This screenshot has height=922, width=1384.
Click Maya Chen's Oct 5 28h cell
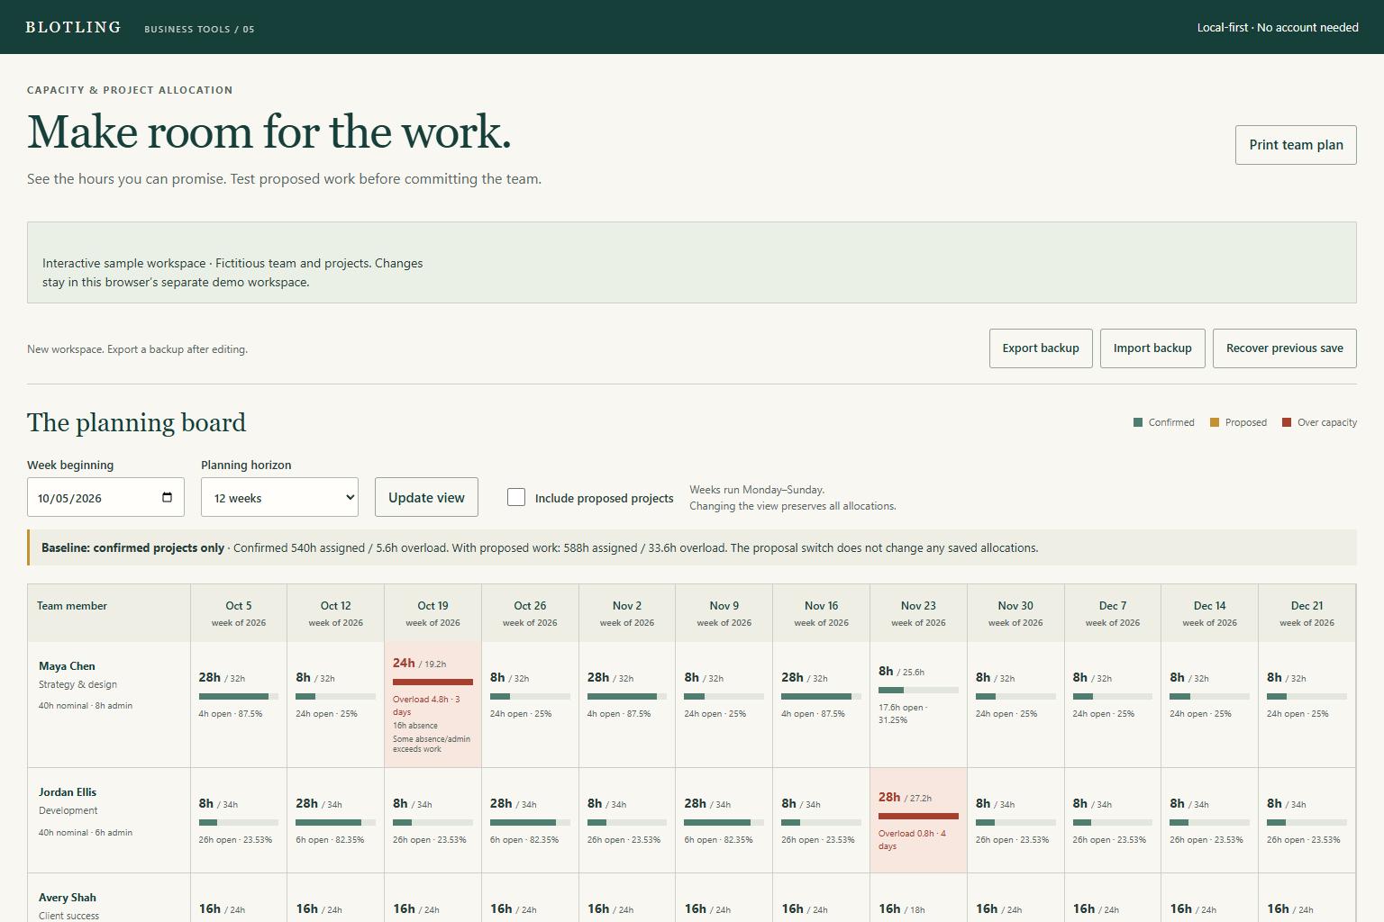click(x=239, y=705)
